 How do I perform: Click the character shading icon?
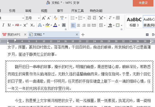pos(64,25)
